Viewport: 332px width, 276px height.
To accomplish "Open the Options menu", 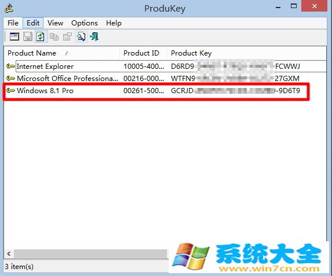I will pyautogui.click(x=85, y=23).
